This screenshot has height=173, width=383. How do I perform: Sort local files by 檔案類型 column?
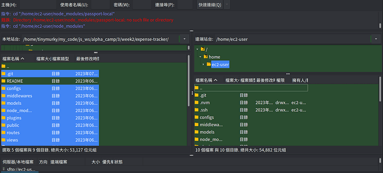pos(63,59)
